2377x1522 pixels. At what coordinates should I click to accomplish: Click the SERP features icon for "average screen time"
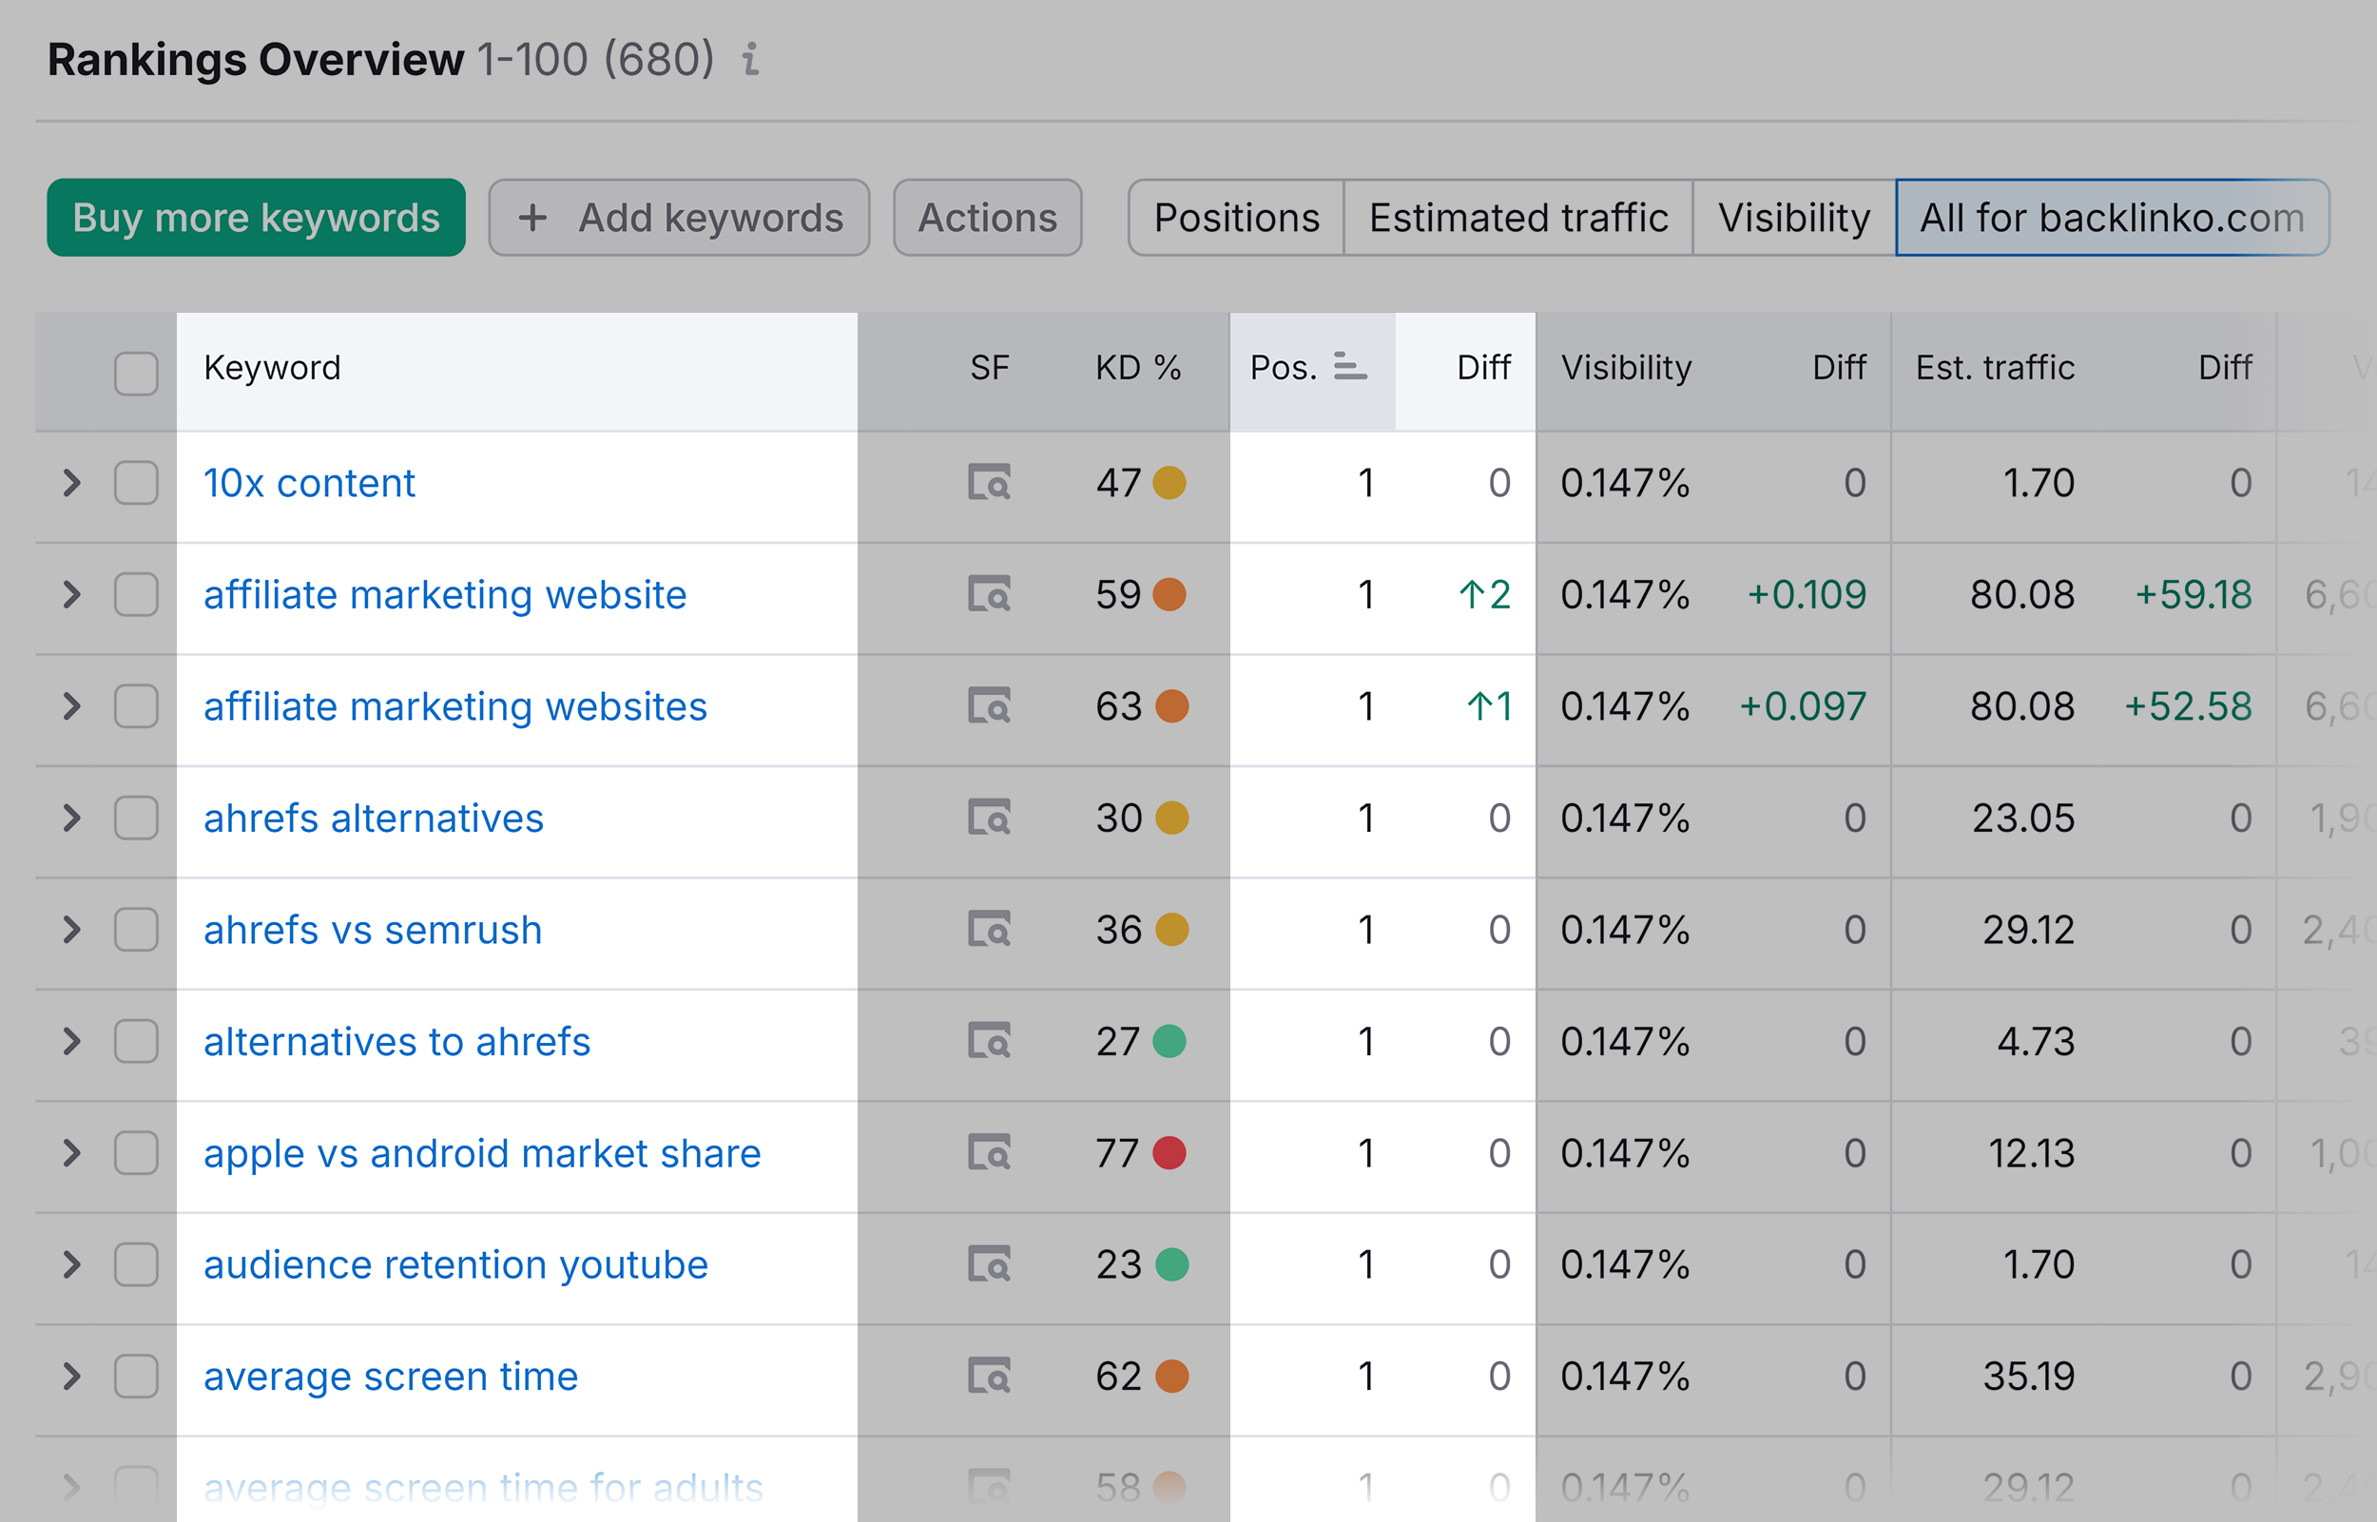click(992, 1376)
